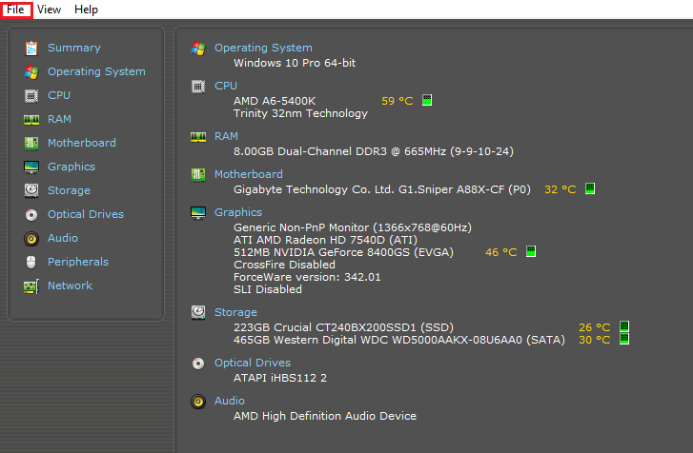Open the View menu
Screen dimensions: 693x453
[x=49, y=10]
